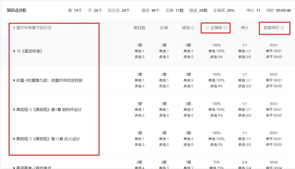
Task: Click the 章 19个 summary stat
Action: (x=75, y=10)
